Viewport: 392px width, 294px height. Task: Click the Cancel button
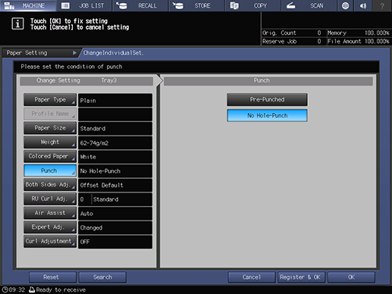coord(252,277)
